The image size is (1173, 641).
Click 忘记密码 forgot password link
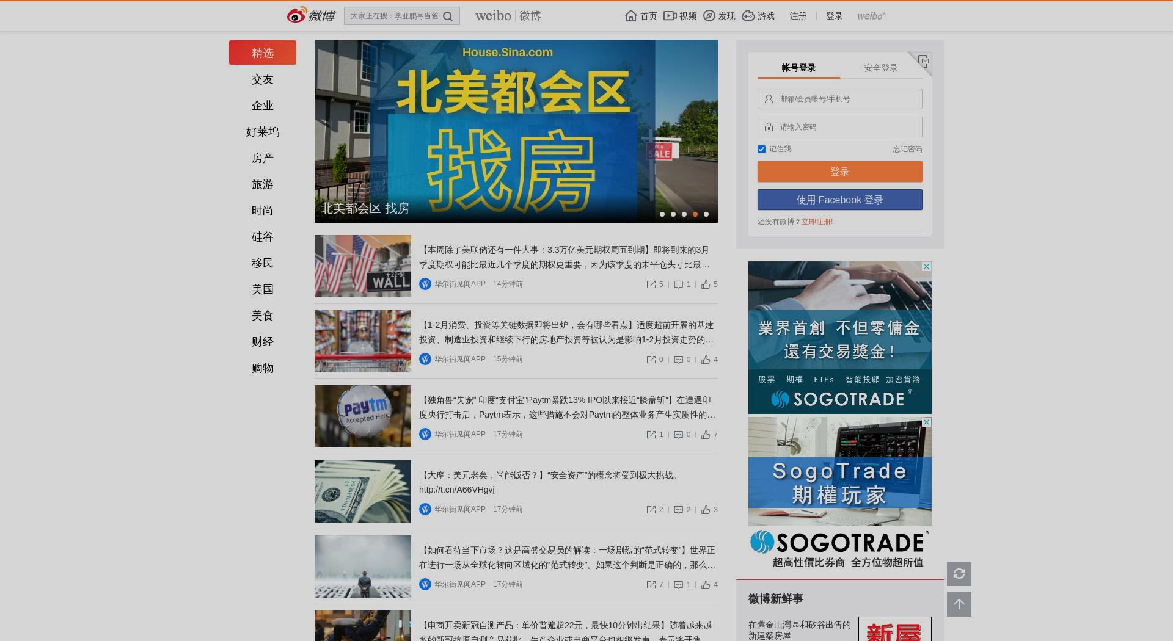(x=907, y=149)
